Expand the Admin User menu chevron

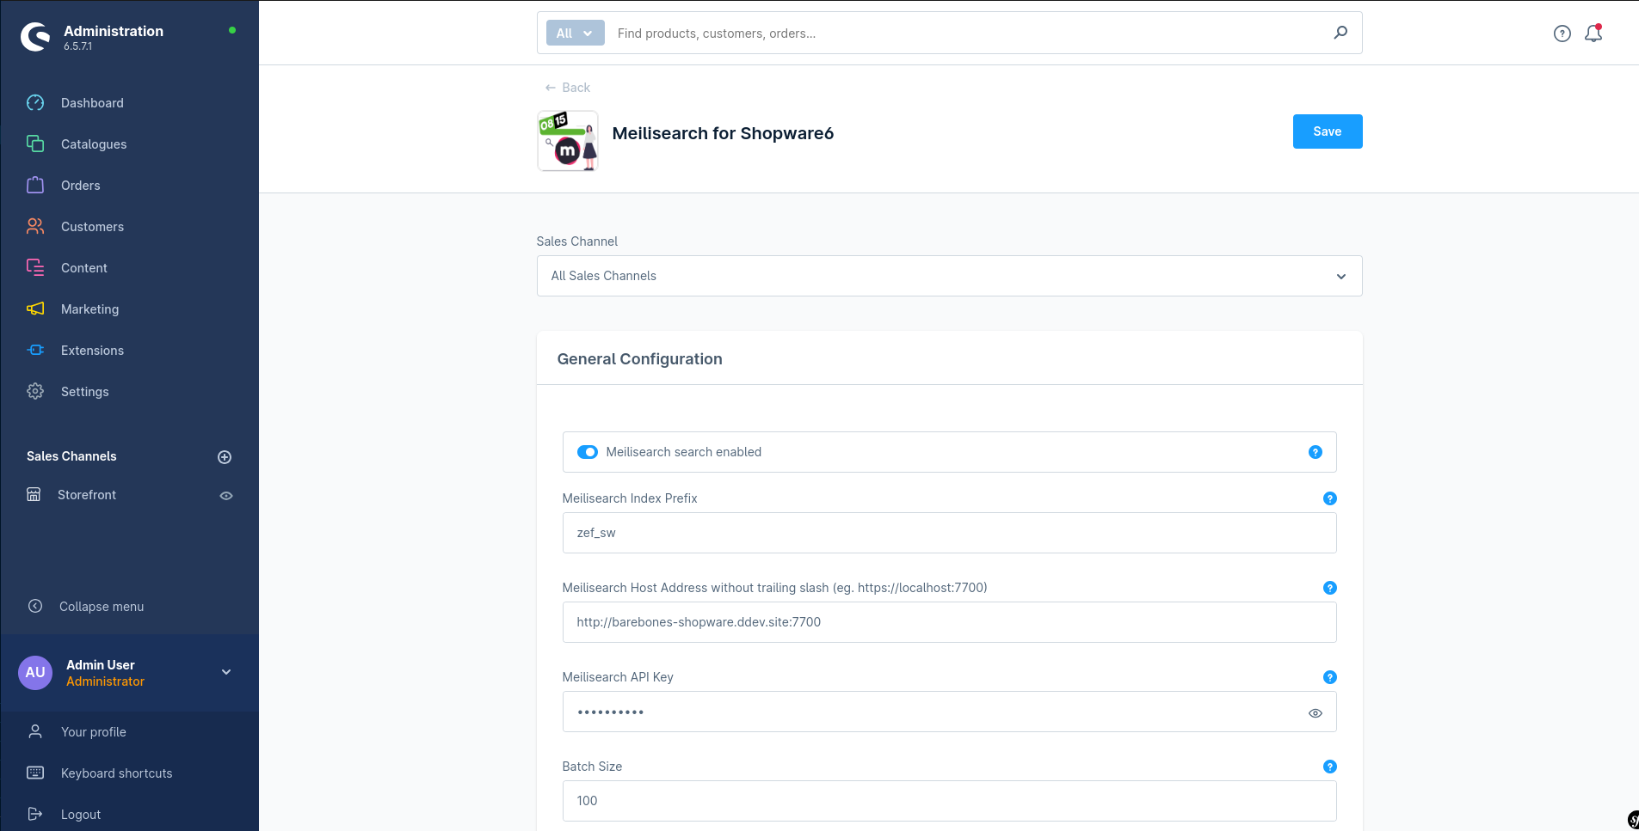(x=226, y=672)
